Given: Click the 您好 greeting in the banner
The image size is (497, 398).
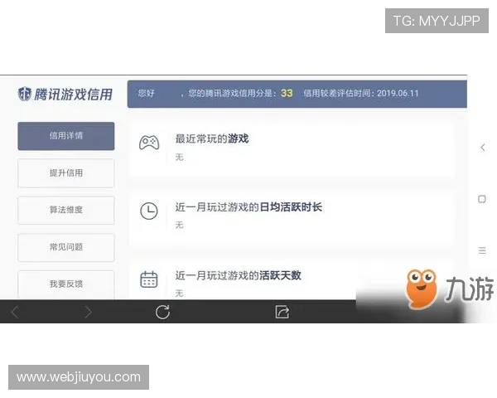Looking at the screenshot, I should (x=146, y=94).
